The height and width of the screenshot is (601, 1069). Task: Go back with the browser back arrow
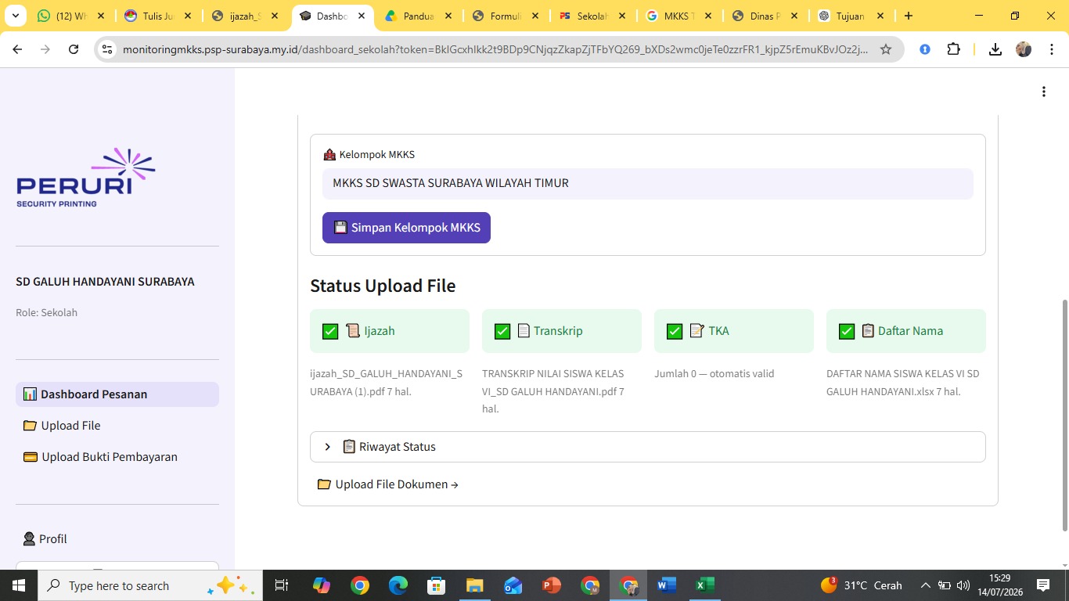17,49
